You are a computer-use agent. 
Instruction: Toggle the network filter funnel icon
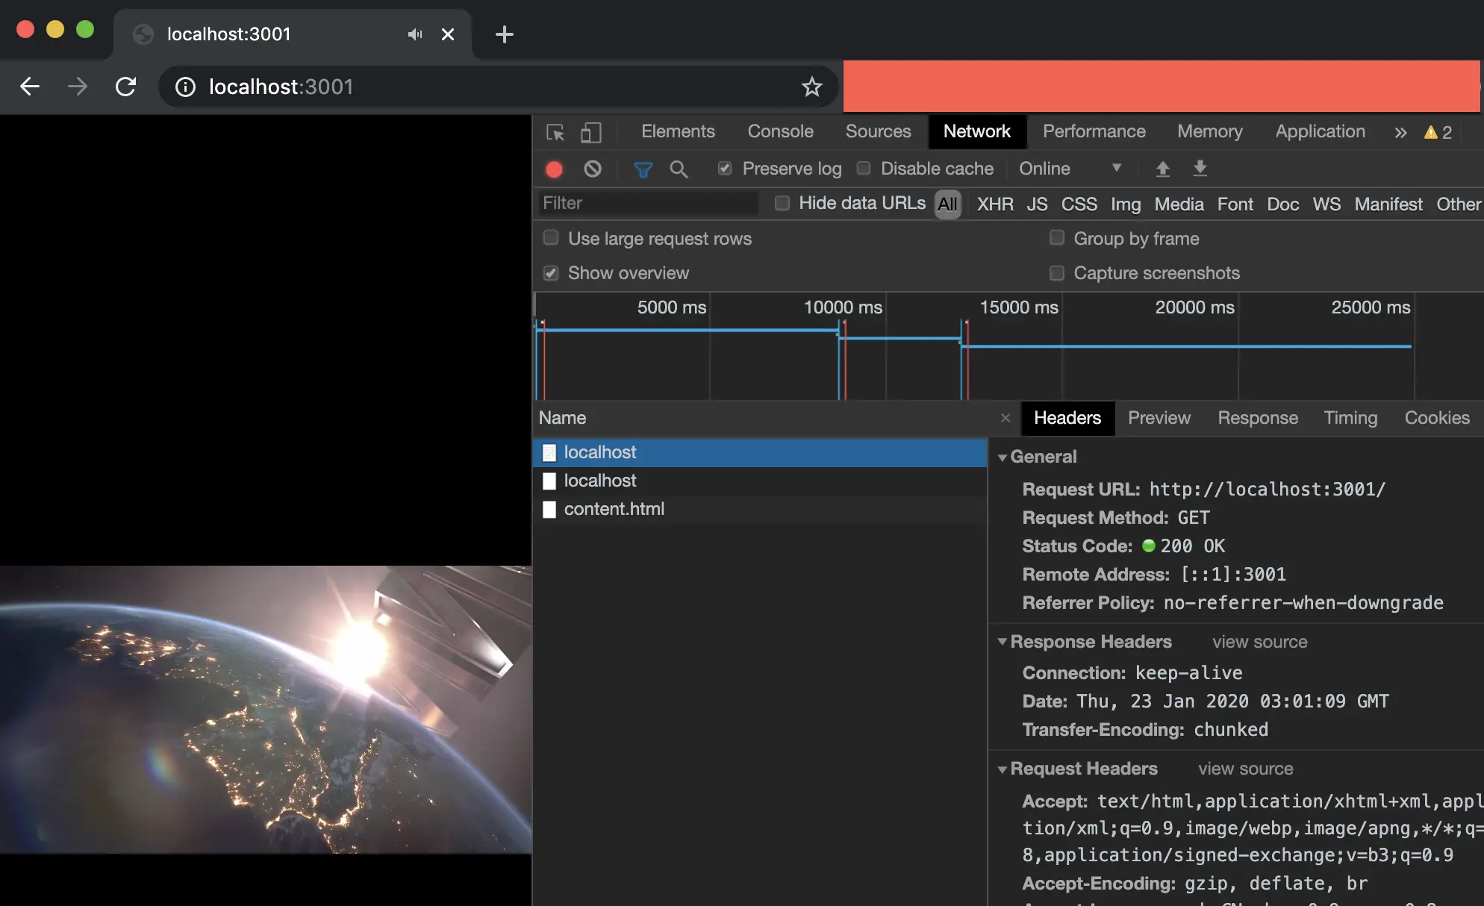click(x=642, y=169)
